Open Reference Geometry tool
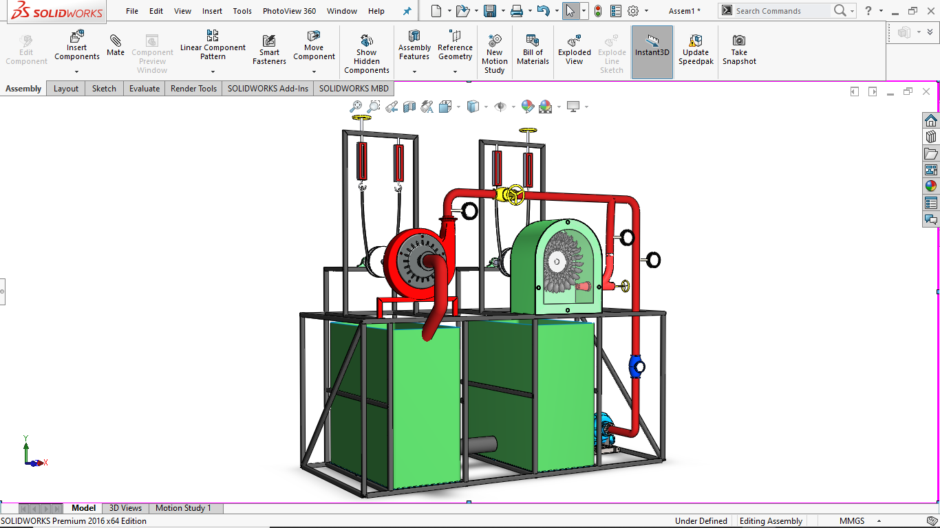The height and width of the screenshot is (528, 940). tap(455, 46)
